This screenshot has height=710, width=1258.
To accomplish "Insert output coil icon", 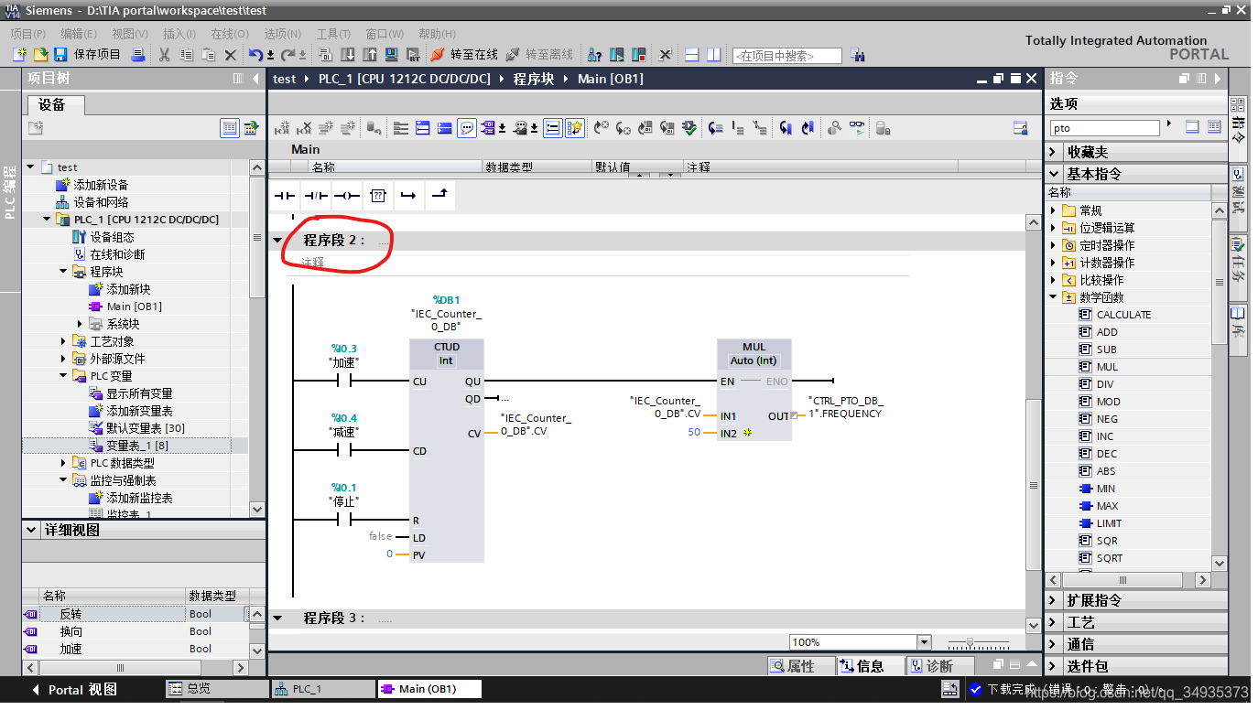I will [x=347, y=196].
